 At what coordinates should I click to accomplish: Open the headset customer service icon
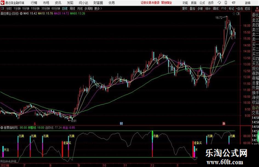(219, 3)
